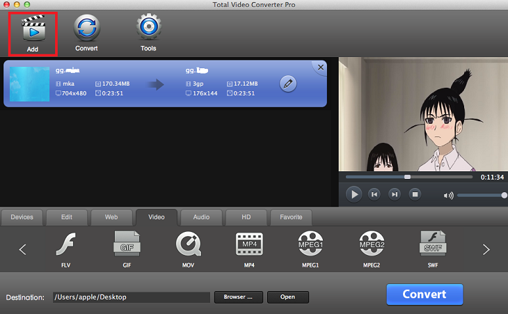The width and height of the screenshot is (508, 314).
Task: Choose the MPEG1 format icon
Action: (x=310, y=244)
